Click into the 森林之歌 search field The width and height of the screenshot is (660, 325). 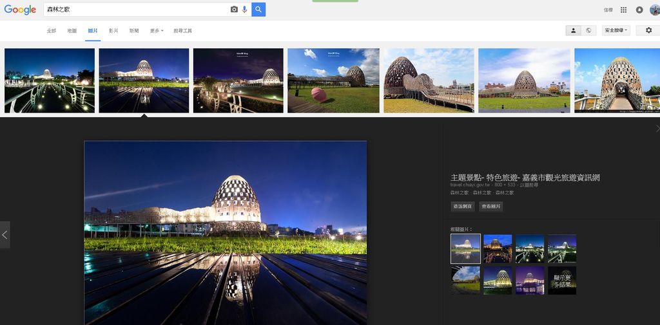point(137,9)
